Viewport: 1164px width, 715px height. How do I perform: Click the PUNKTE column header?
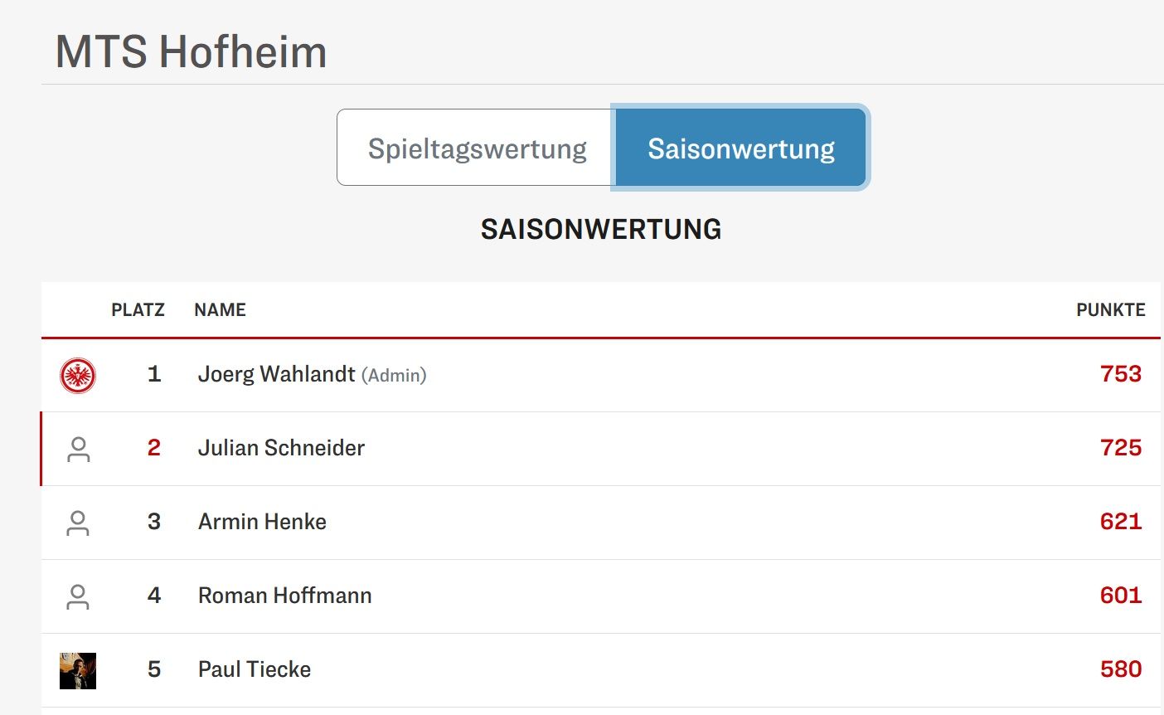point(1110,310)
